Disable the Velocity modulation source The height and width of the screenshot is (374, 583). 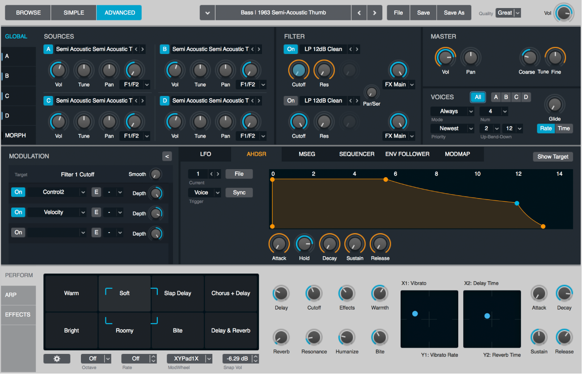point(18,212)
